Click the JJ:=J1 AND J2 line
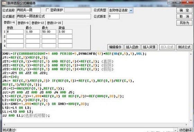This screenshot has width=194, height=132. tap(38, 92)
